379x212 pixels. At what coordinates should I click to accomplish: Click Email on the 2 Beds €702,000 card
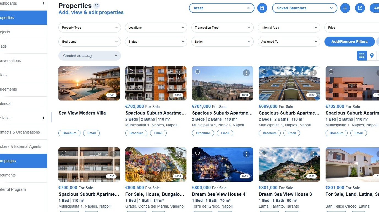158,133
